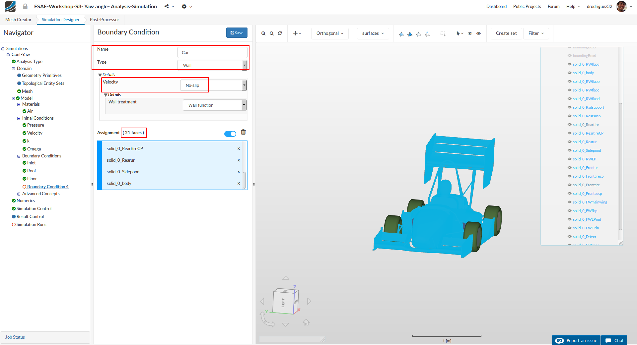Viewport: 637px width, 345px height.
Task: Delete all assigned faces with trash icon
Action: tap(244, 132)
